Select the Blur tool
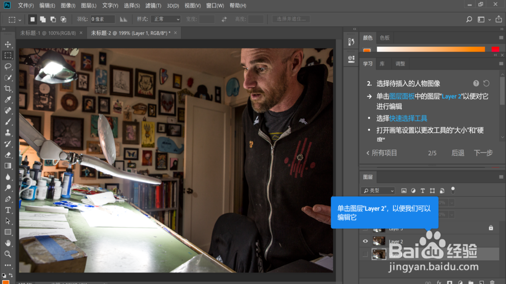506x284 pixels. [8, 177]
